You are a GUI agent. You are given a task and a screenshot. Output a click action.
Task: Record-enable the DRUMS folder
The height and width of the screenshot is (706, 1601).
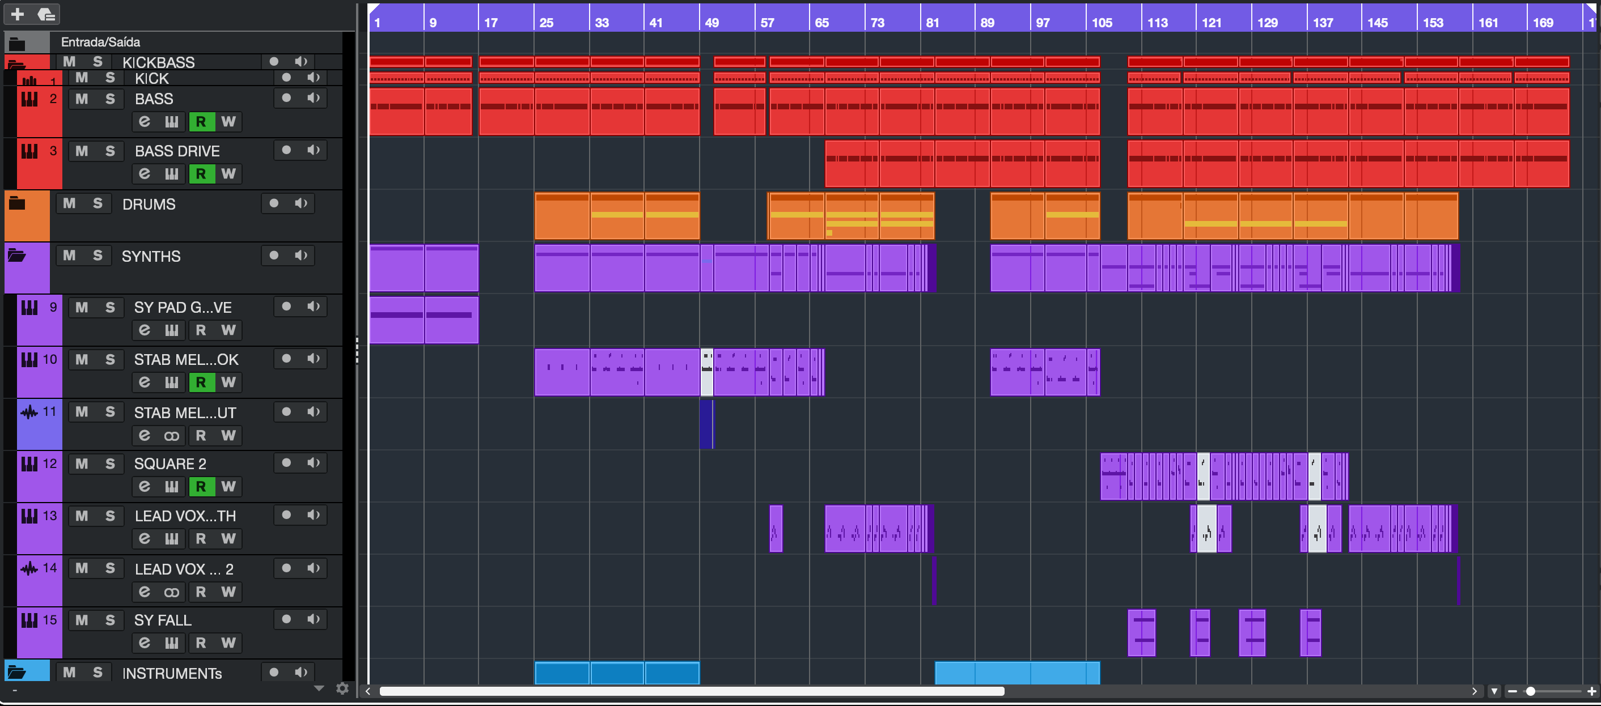[274, 203]
